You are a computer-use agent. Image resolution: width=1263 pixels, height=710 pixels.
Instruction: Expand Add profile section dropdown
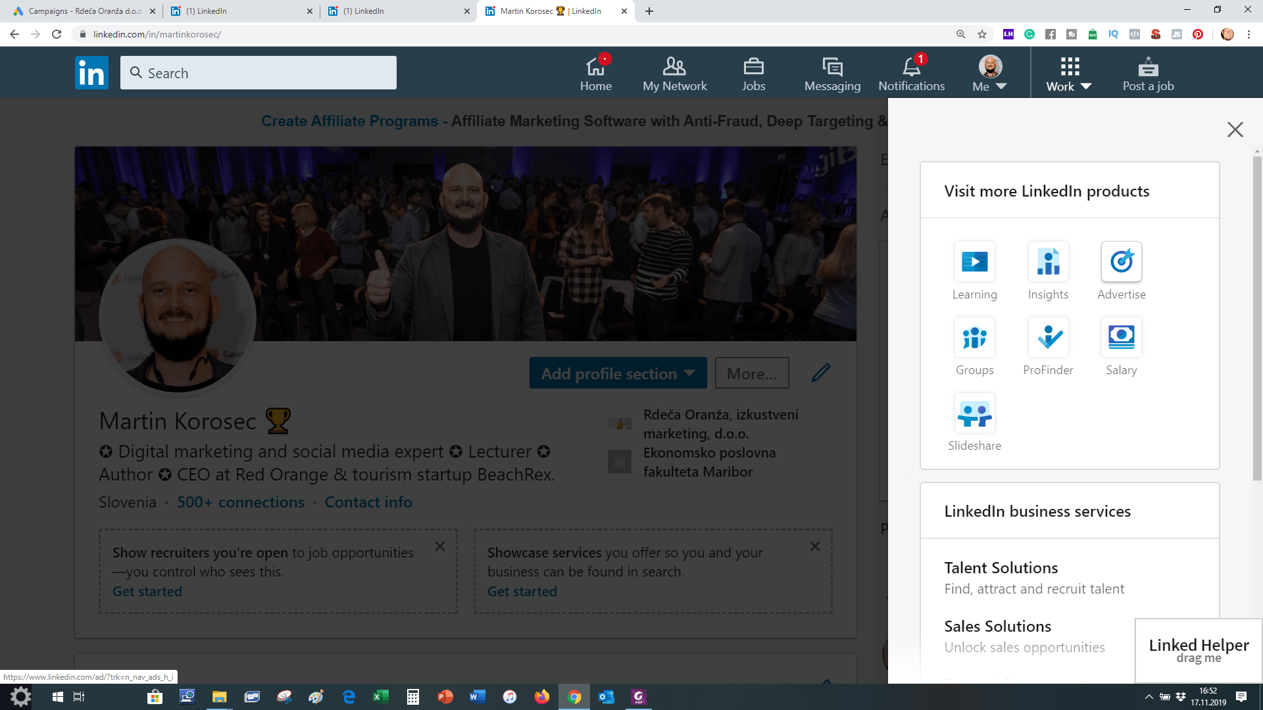click(618, 373)
